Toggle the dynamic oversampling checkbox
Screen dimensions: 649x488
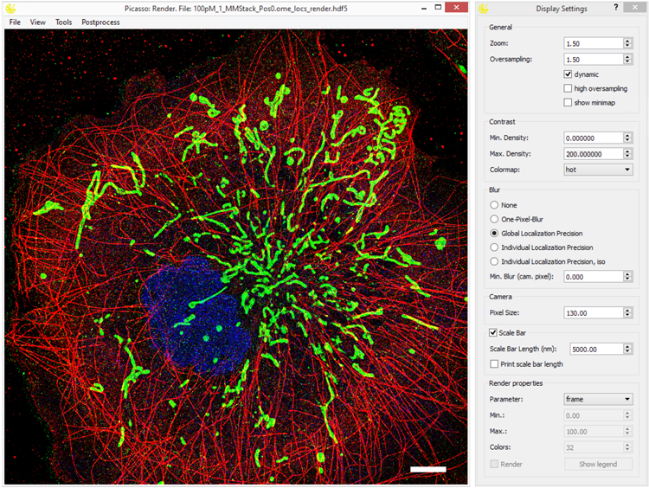coord(568,74)
